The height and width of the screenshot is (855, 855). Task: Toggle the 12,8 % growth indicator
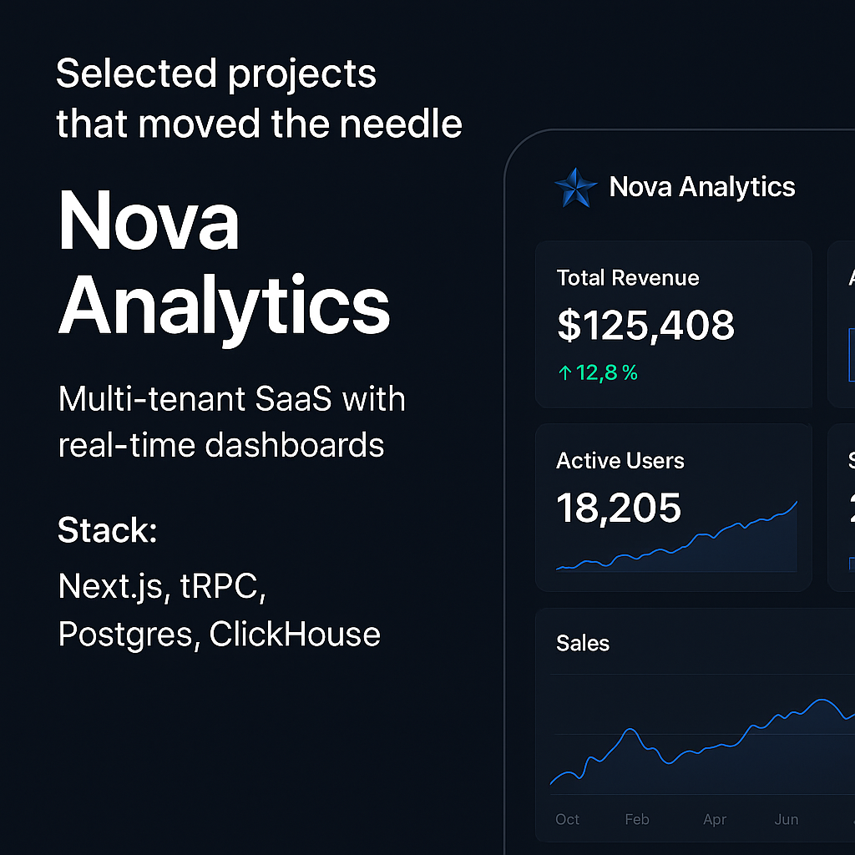(x=598, y=372)
